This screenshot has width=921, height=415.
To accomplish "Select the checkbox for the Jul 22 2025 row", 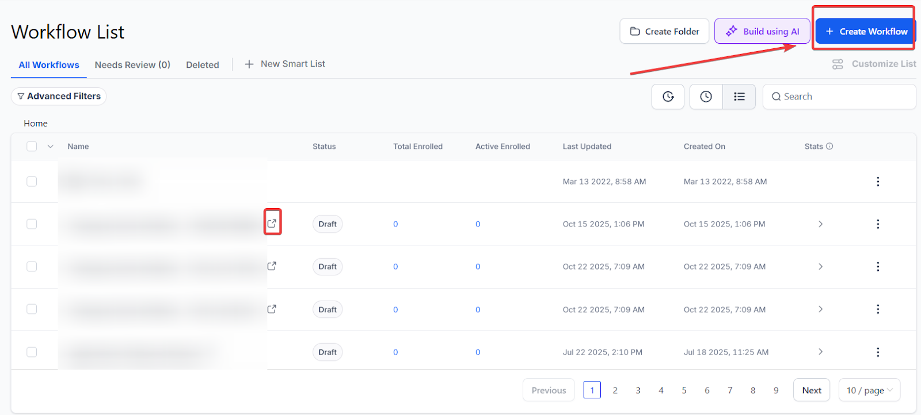I will tap(32, 352).
